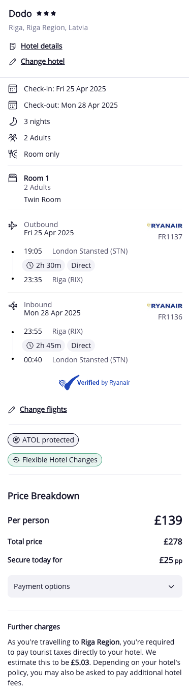This screenshot has height=693, width=189.
Task: Click the pencil icon beside Change flights
Action: (12, 410)
